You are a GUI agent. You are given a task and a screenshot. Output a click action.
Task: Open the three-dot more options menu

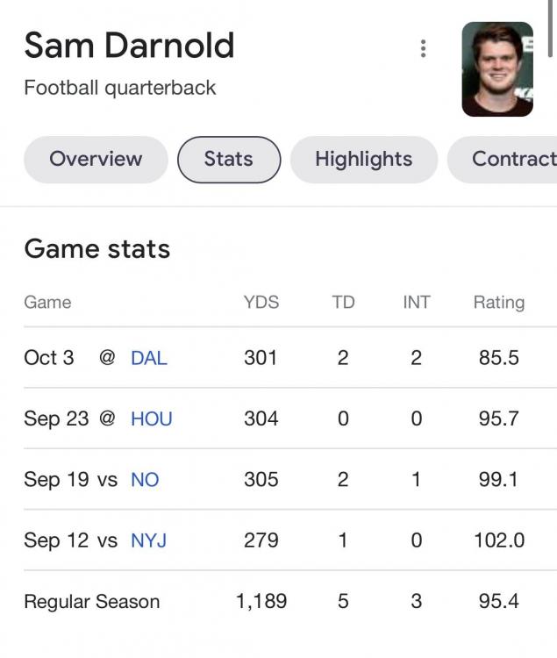pyautogui.click(x=423, y=48)
